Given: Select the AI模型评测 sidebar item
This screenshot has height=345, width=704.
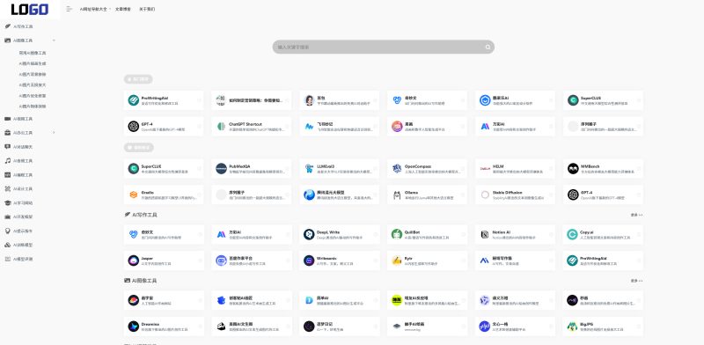Looking at the screenshot, I should [x=23, y=260].
